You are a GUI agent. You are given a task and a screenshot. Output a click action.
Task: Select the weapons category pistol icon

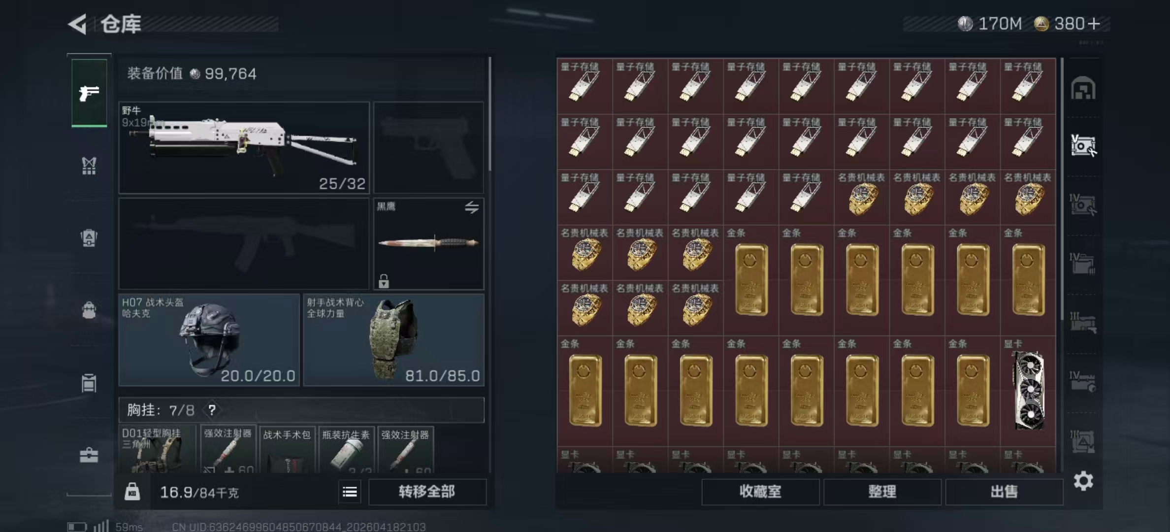[x=89, y=93]
